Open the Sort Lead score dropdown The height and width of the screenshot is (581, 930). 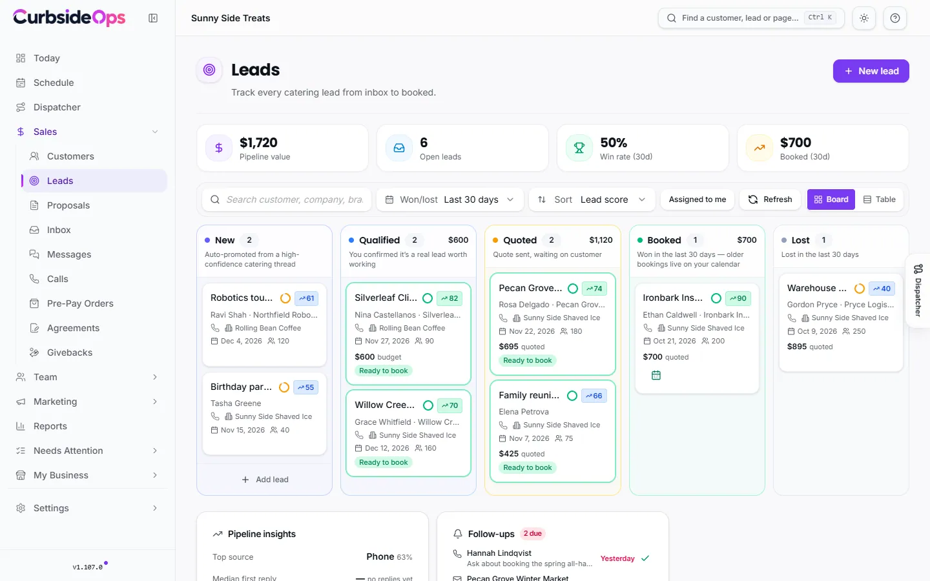pos(592,199)
